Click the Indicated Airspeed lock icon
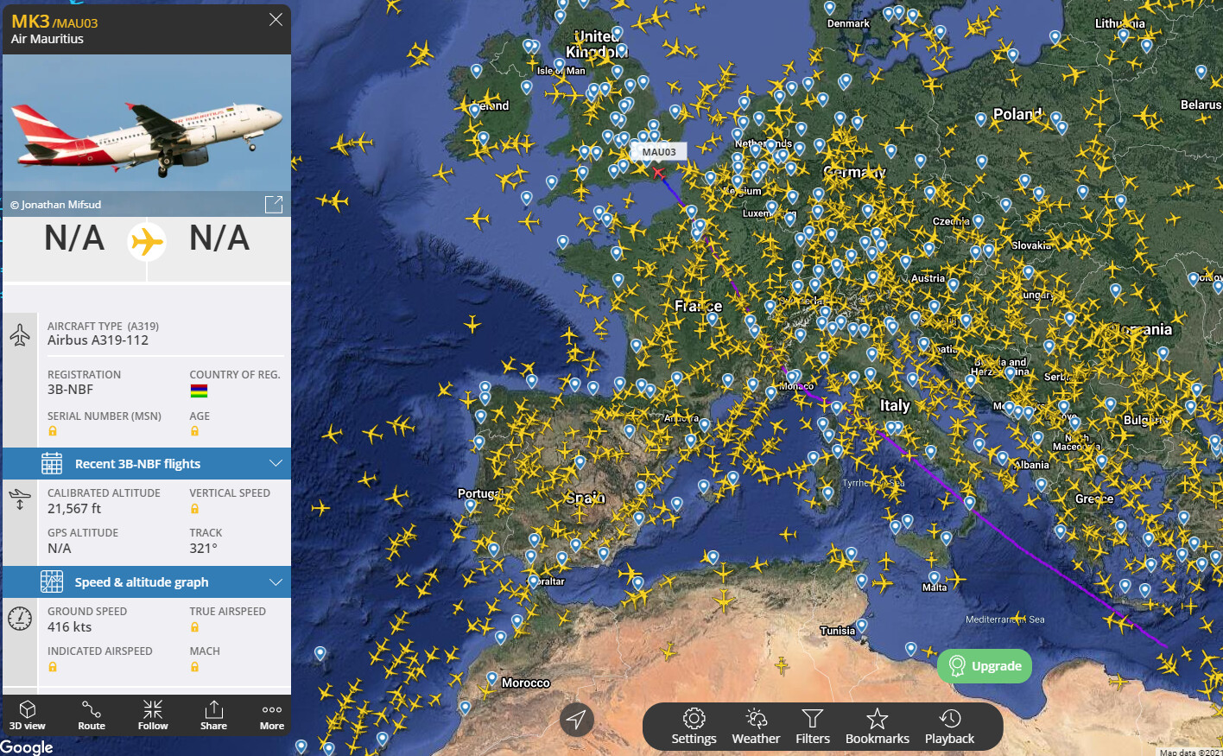Image resolution: width=1223 pixels, height=756 pixels. 53,666
